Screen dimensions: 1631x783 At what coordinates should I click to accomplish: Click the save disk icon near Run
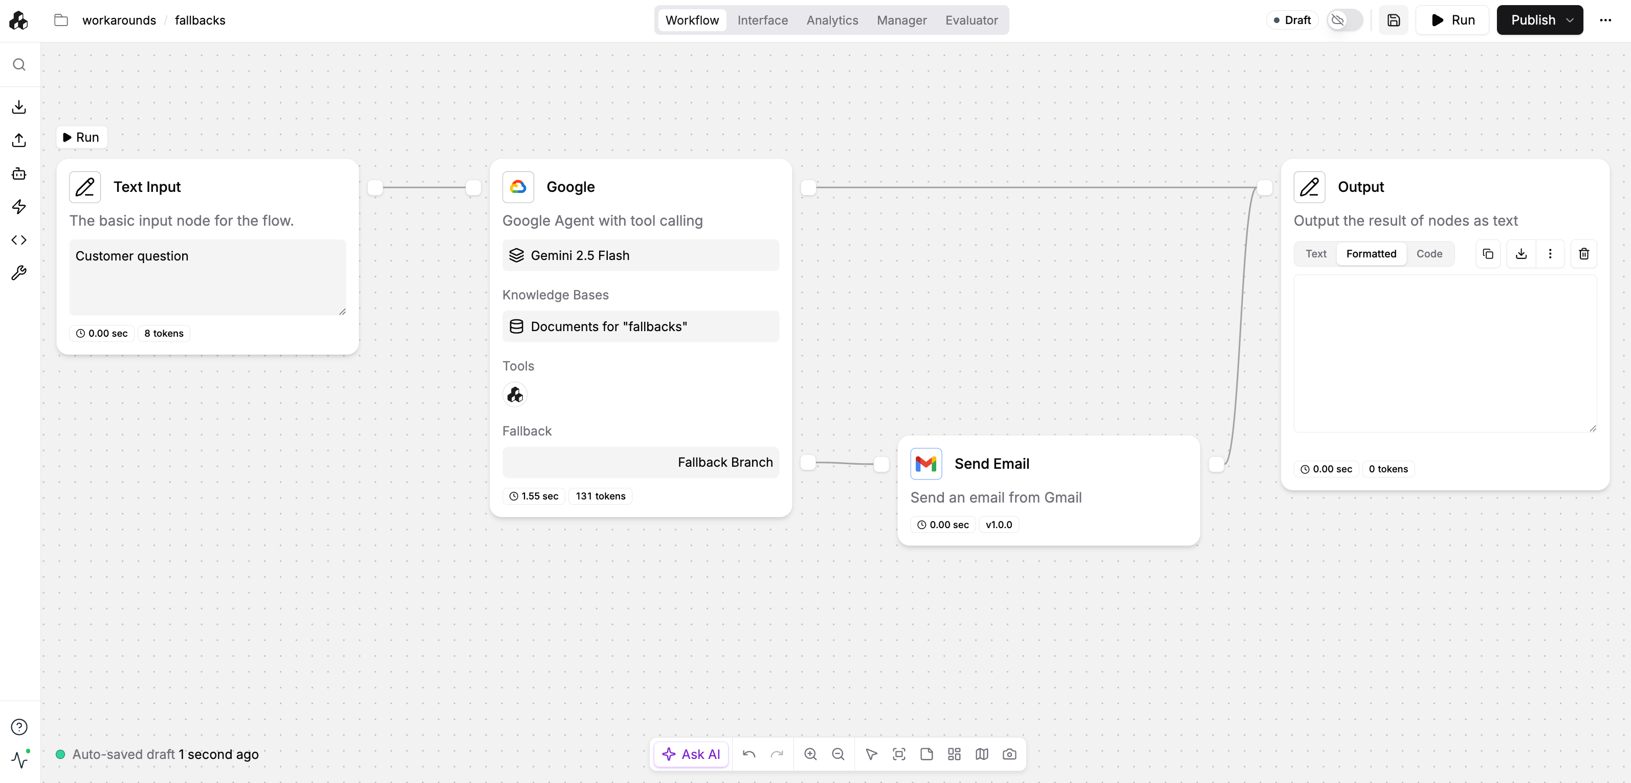click(1393, 20)
